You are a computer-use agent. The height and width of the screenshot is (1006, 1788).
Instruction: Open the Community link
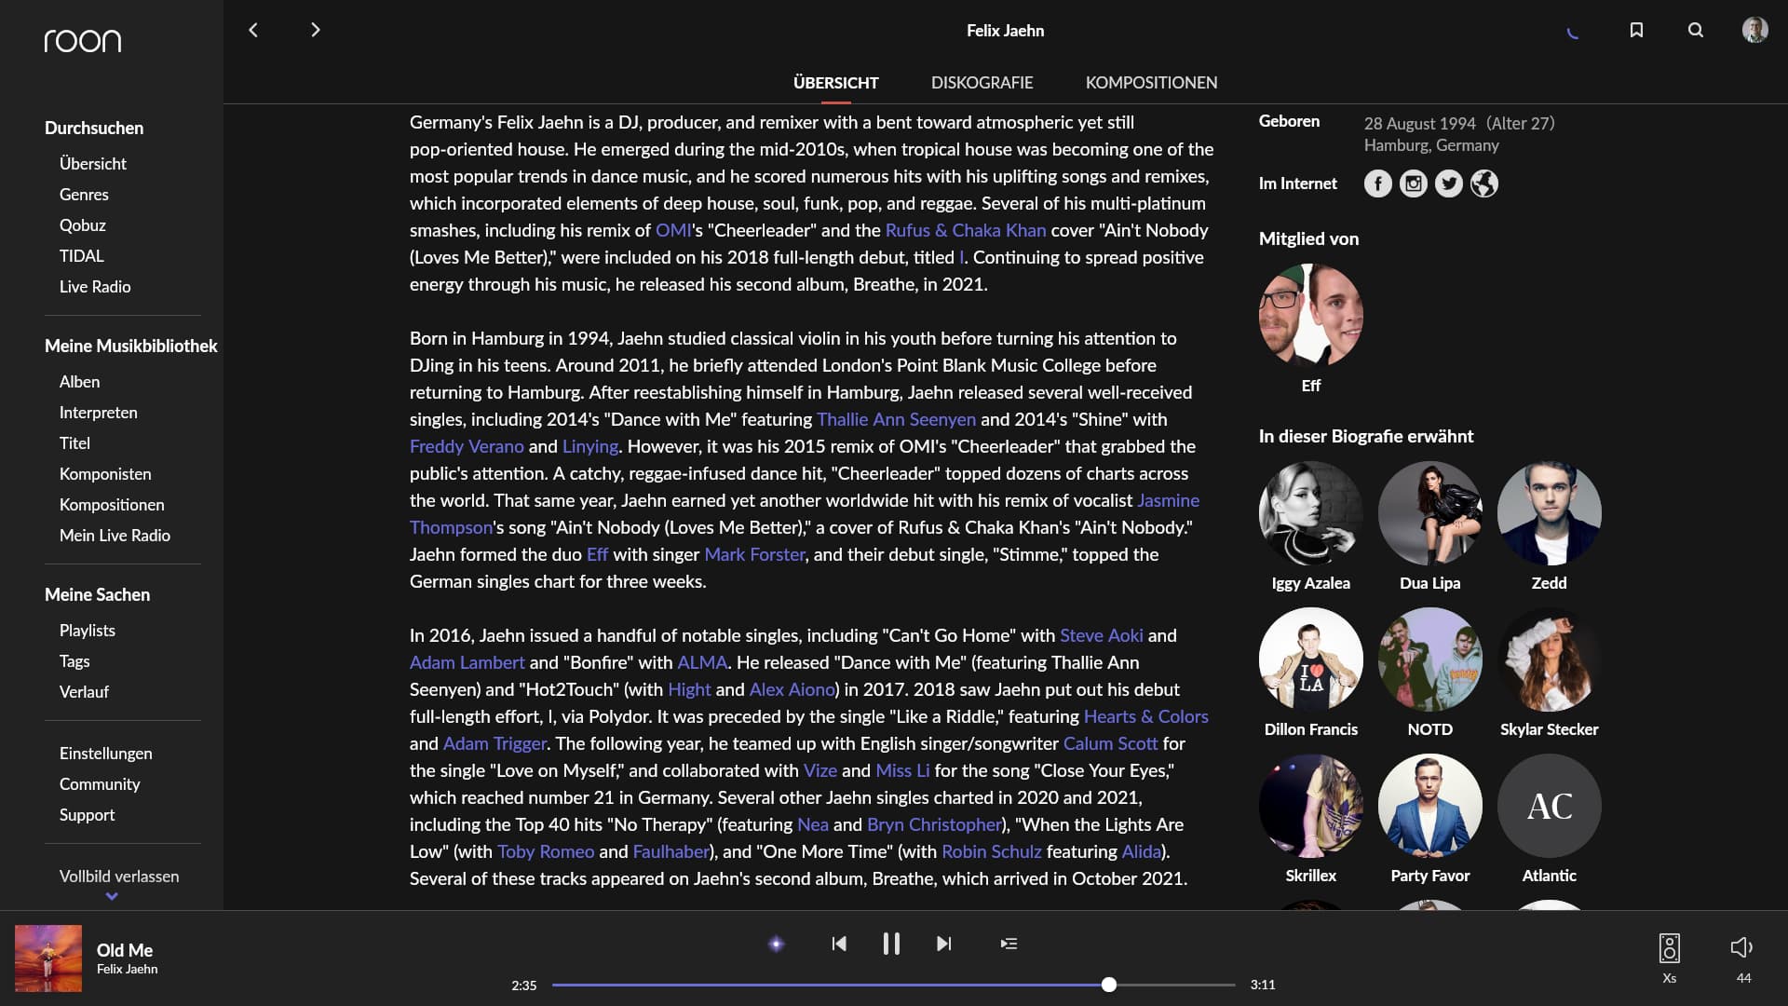click(x=100, y=784)
